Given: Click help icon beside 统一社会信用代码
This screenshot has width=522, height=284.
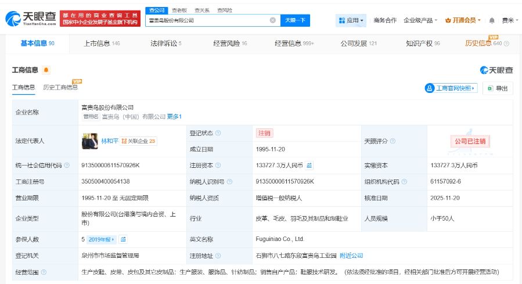Looking at the screenshot, I should pyautogui.click(x=67, y=166).
